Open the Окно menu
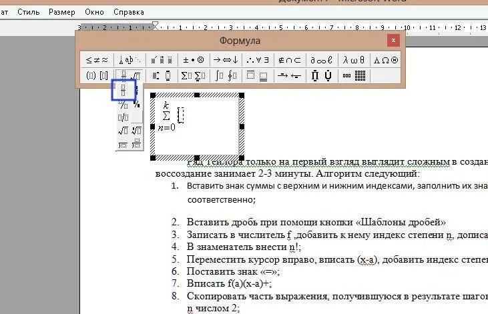The height and width of the screenshot is (314, 488). click(94, 12)
